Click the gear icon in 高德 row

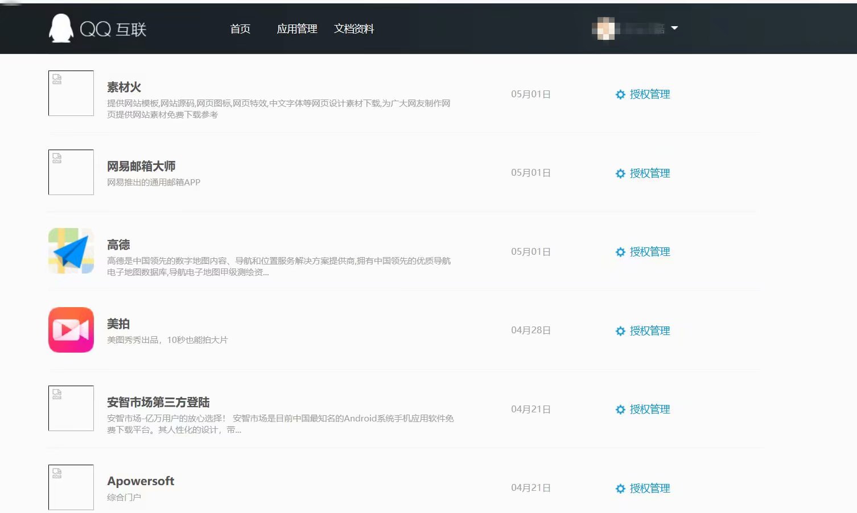[620, 252]
